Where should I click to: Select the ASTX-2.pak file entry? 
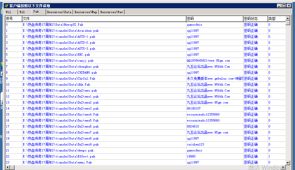click(59, 43)
